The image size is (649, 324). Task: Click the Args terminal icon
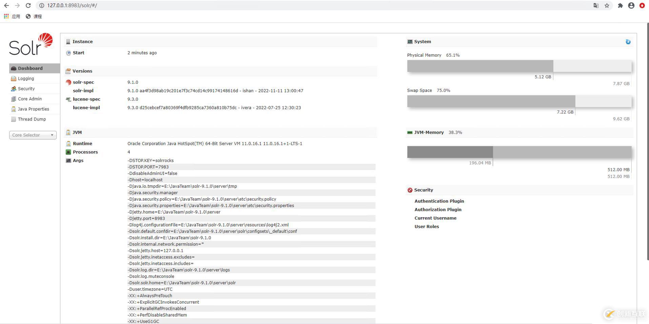click(x=68, y=161)
